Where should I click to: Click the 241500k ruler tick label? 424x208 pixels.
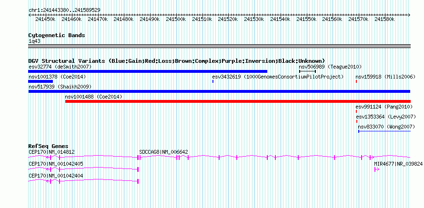[176, 19]
